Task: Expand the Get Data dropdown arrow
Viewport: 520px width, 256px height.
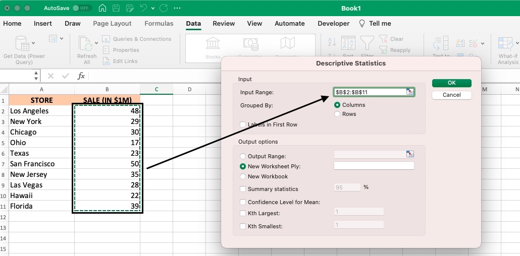Action: [x=33, y=43]
